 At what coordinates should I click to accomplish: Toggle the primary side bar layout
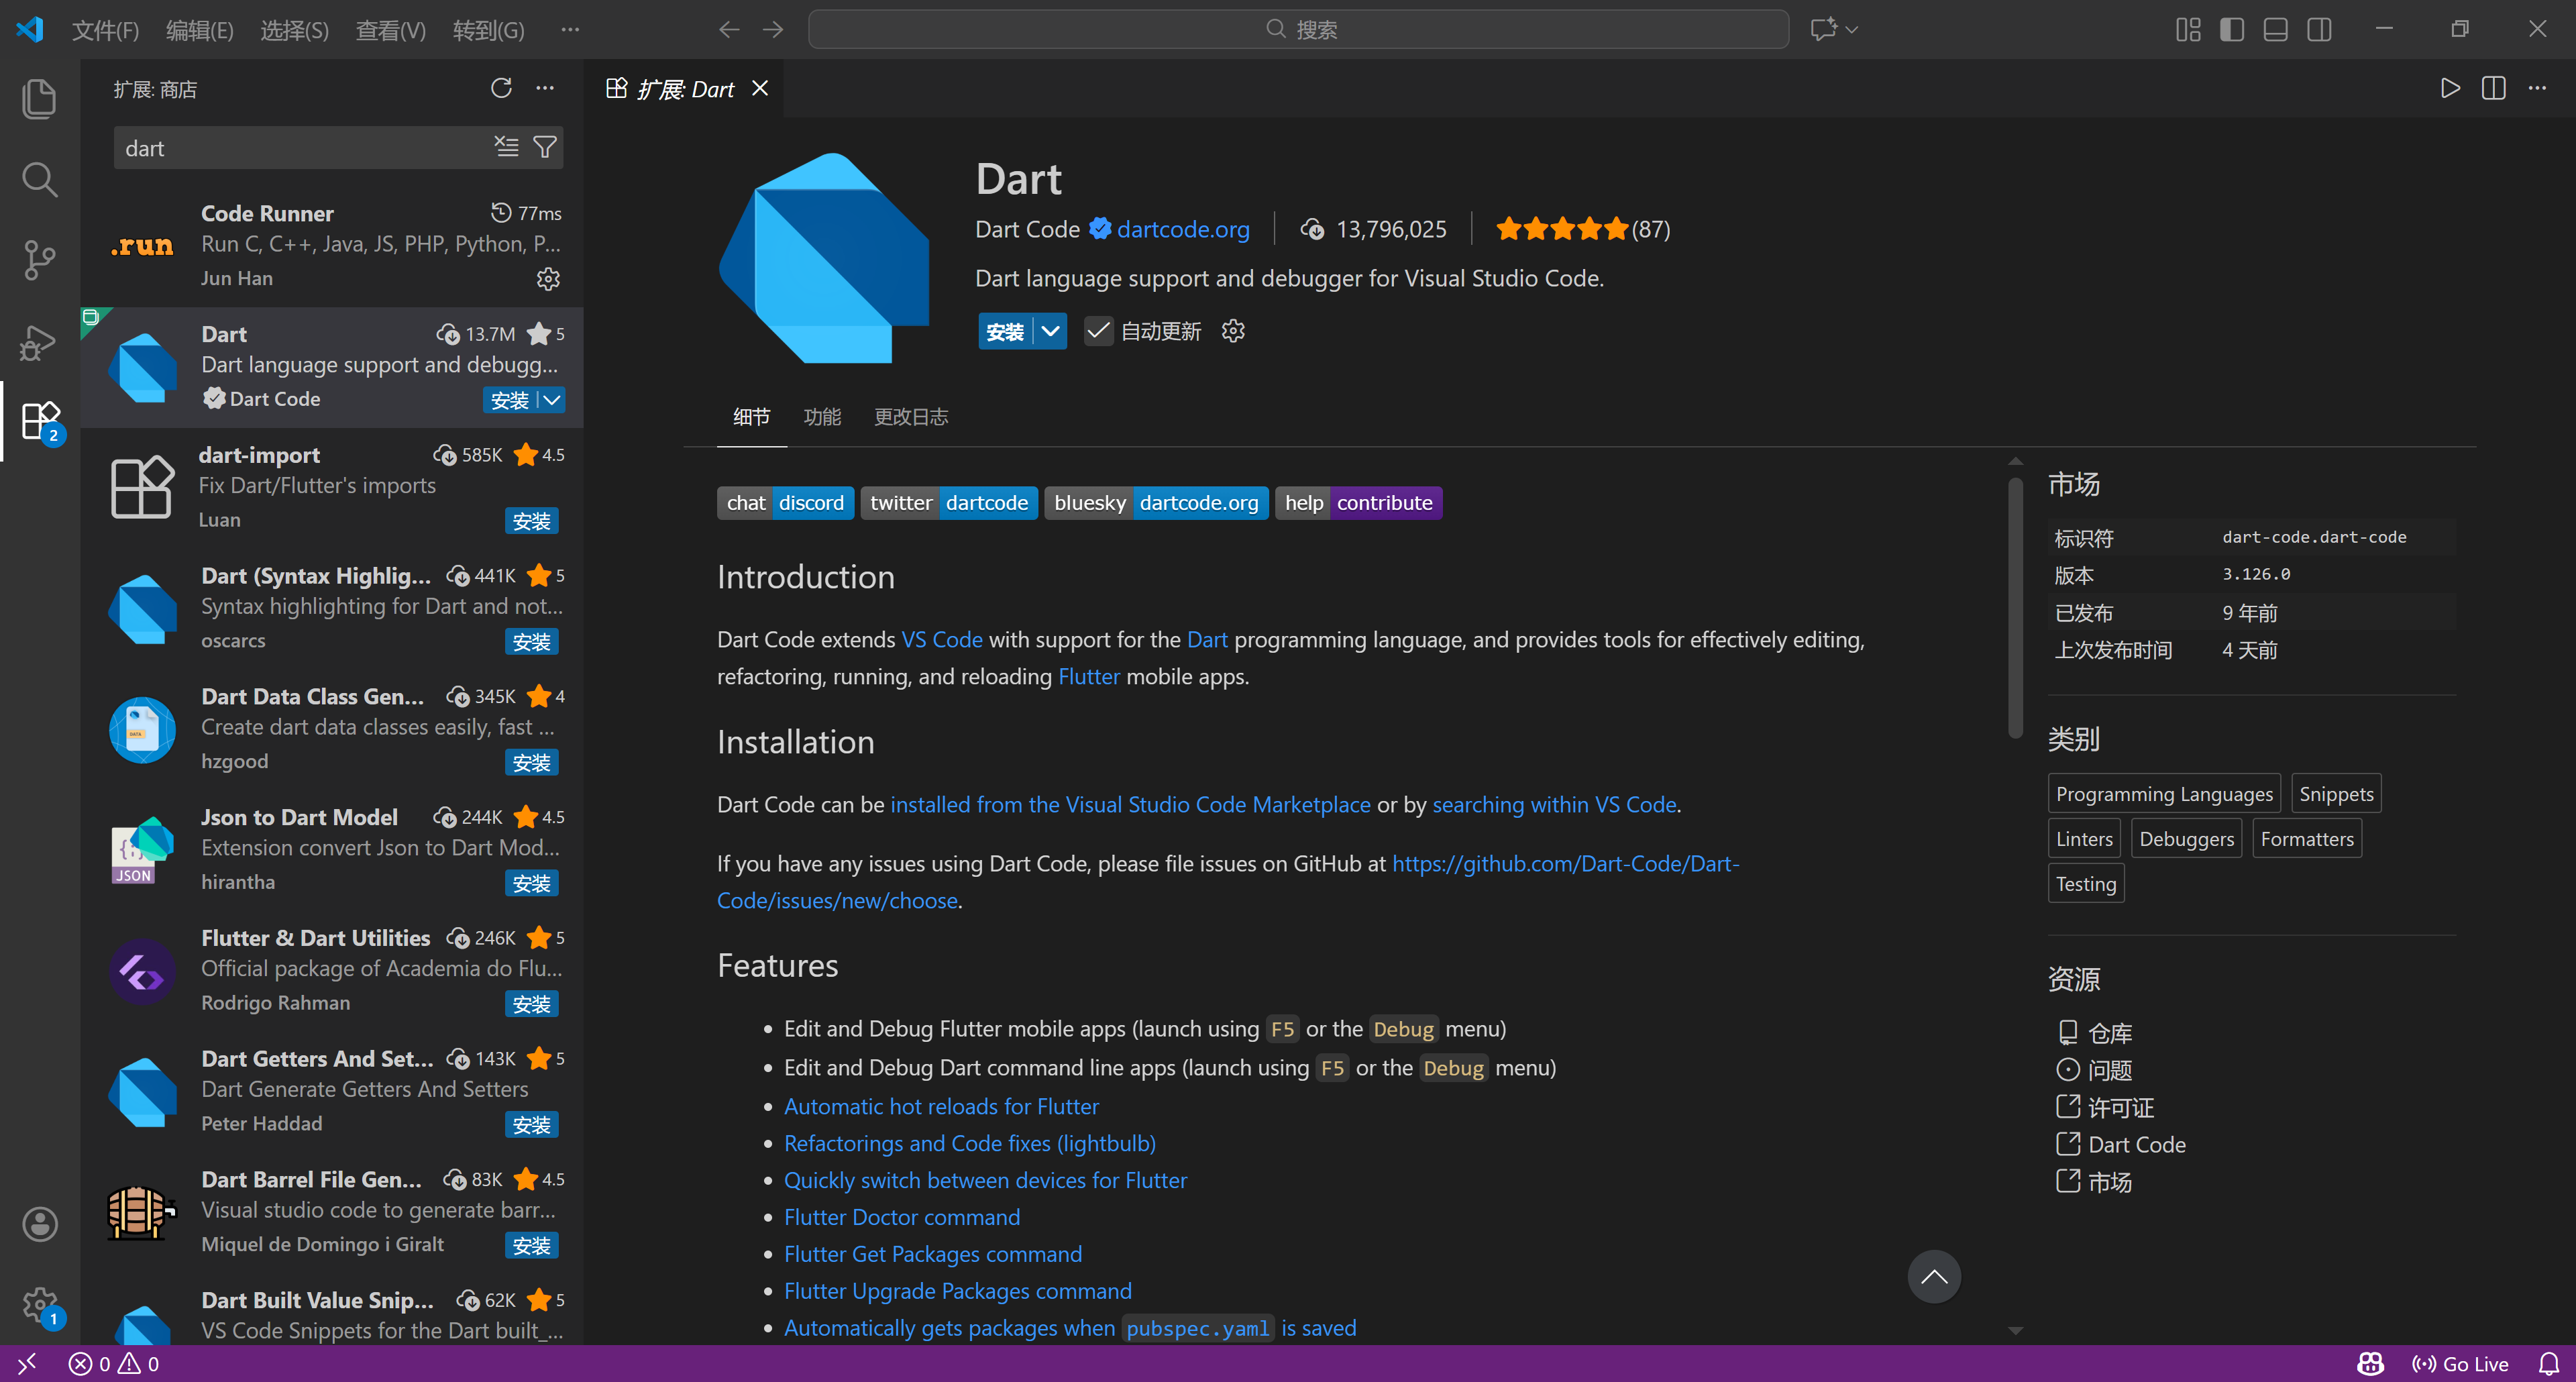2231,29
